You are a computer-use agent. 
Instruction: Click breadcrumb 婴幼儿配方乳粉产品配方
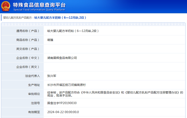pyautogui.click(x=17, y=18)
